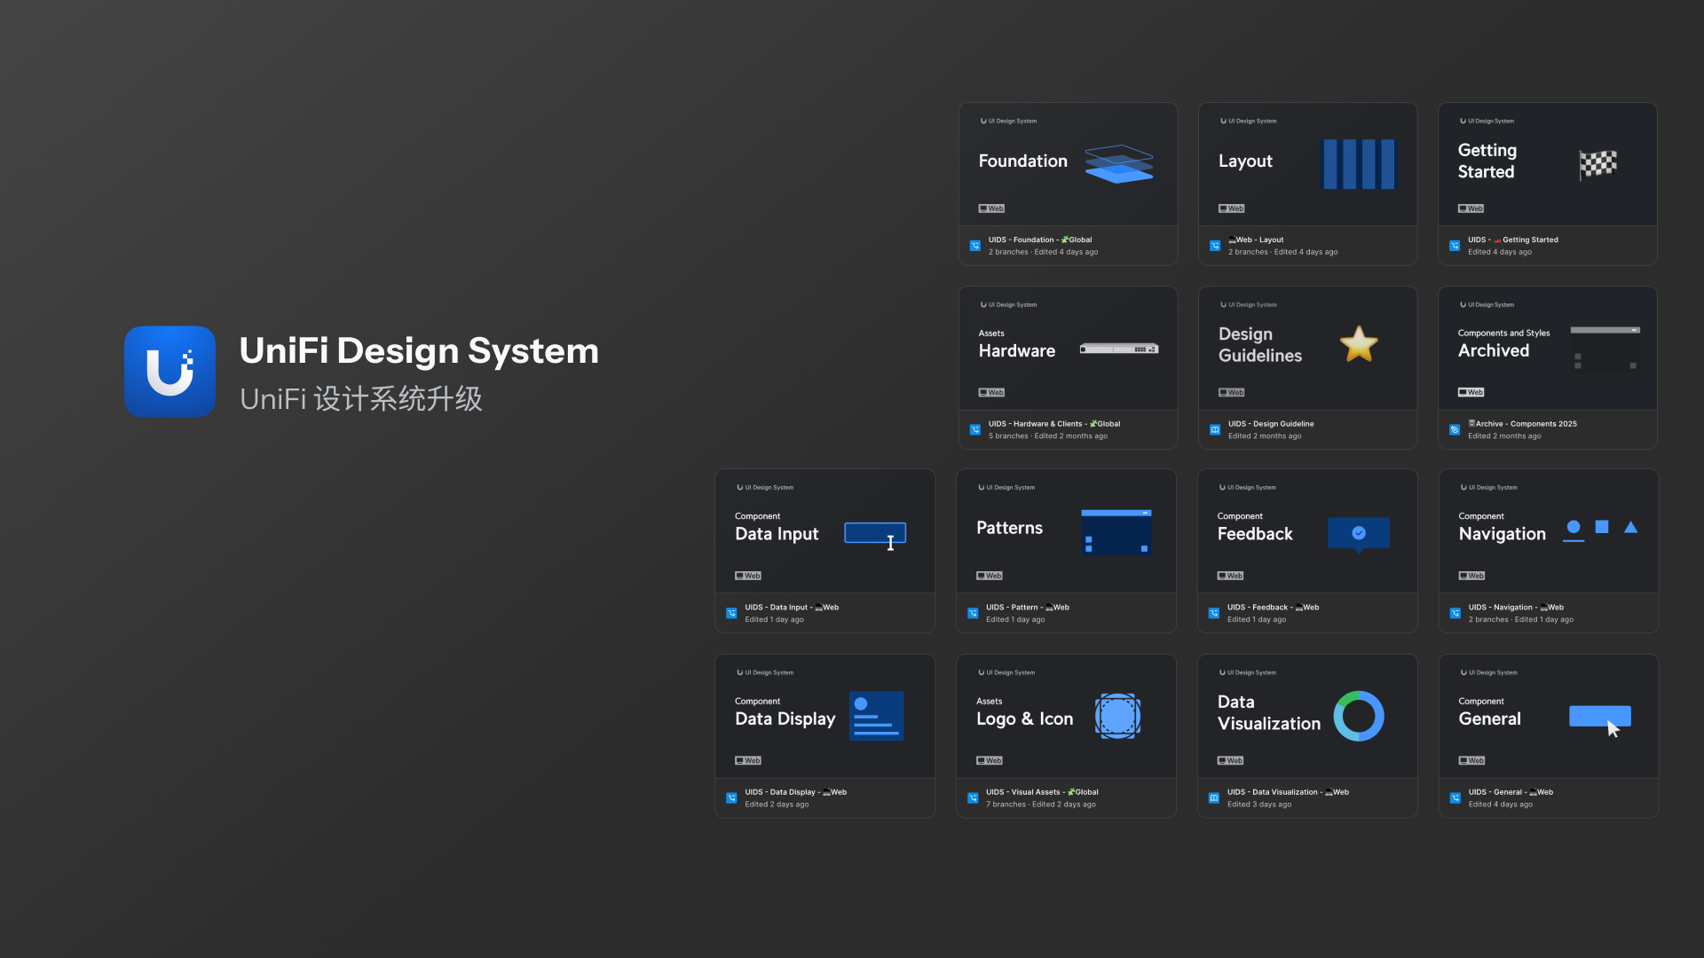
Task: Click the checkered flag on Getting Started
Action: click(x=1597, y=164)
